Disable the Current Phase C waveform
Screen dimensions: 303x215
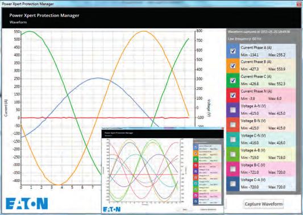pos(233,80)
